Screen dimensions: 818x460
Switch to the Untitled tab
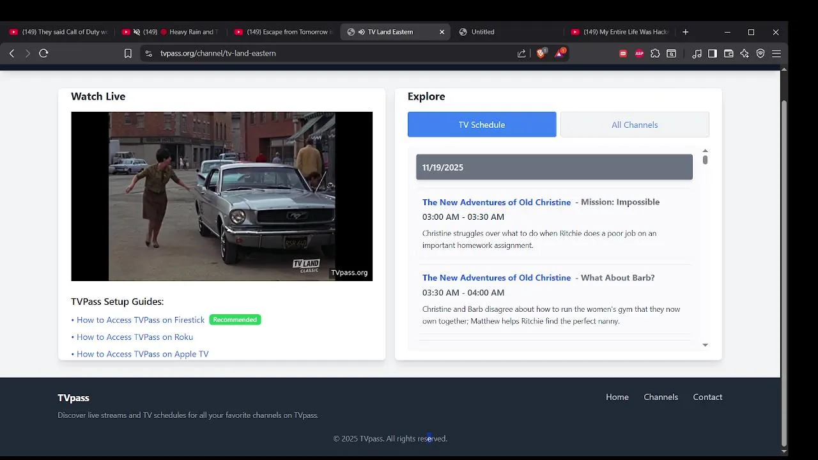[508, 32]
